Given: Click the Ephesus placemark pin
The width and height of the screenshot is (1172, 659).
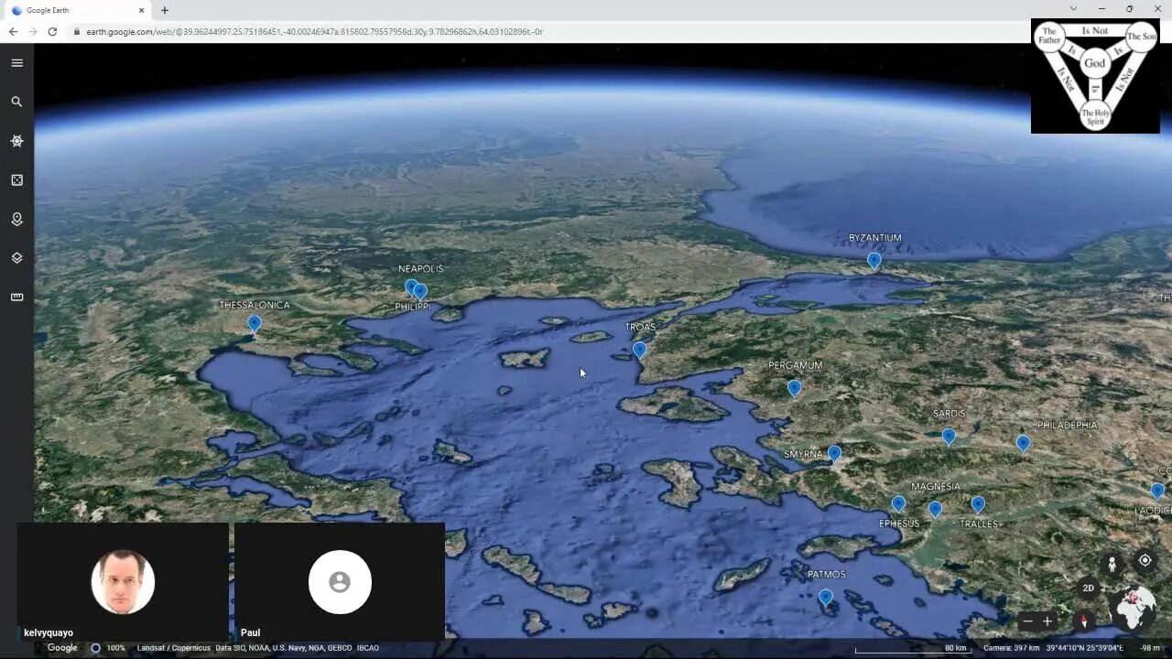Looking at the screenshot, I should tap(898, 503).
